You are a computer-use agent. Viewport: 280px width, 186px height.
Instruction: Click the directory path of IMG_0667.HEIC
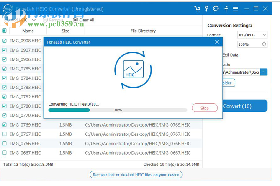(138, 153)
